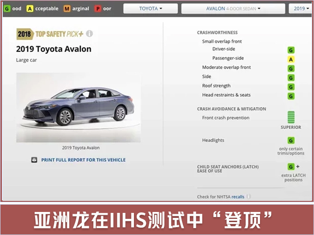This screenshot has width=314, height=235.
Task: Click the 'CRASH AVOIDANCE & MITIGATION' heading
Action: [x=231, y=109]
